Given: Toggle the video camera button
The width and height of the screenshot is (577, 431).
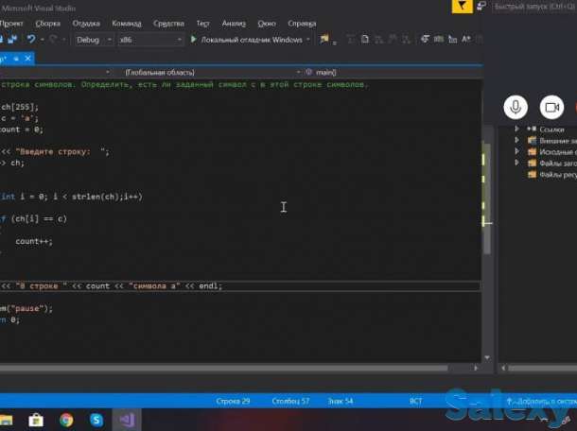Looking at the screenshot, I should click(551, 107).
